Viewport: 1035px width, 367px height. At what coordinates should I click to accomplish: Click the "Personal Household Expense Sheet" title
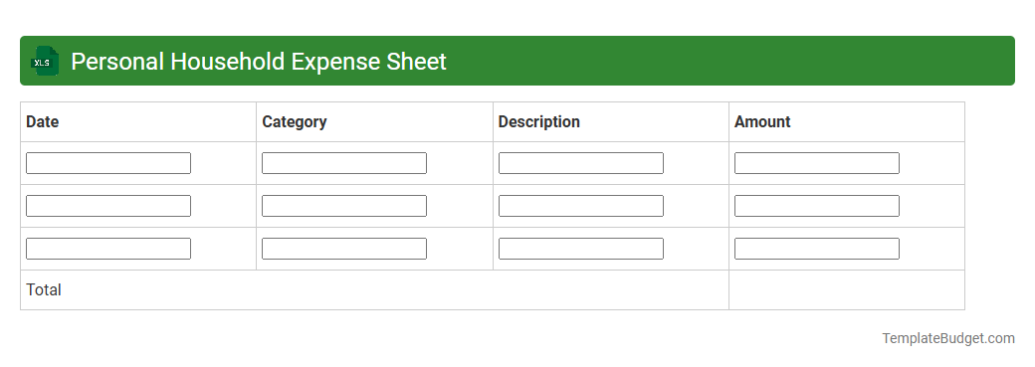(259, 62)
